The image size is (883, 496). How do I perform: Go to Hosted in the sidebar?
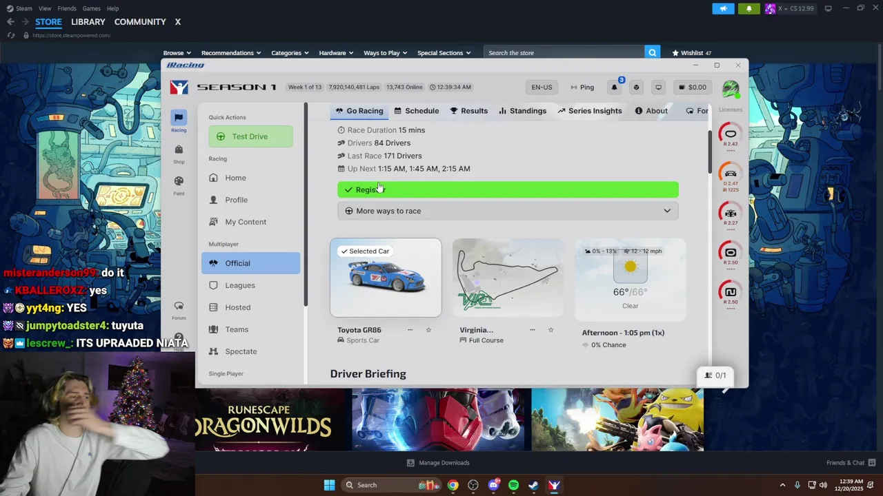tap(251, 307)
